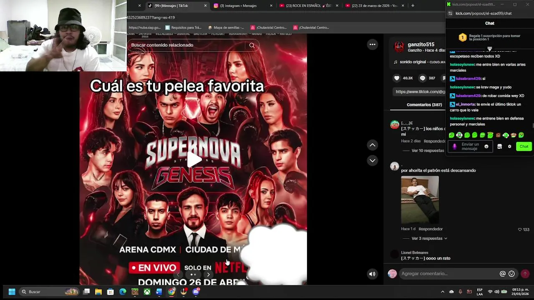The height and width of the screenshot is (300, 534).
Task: Open el_inmorta user in Kick chat
Action: pyautogui.click(x=465, y=105)
